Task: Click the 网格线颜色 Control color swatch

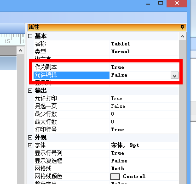Action: tap(115, 177)
